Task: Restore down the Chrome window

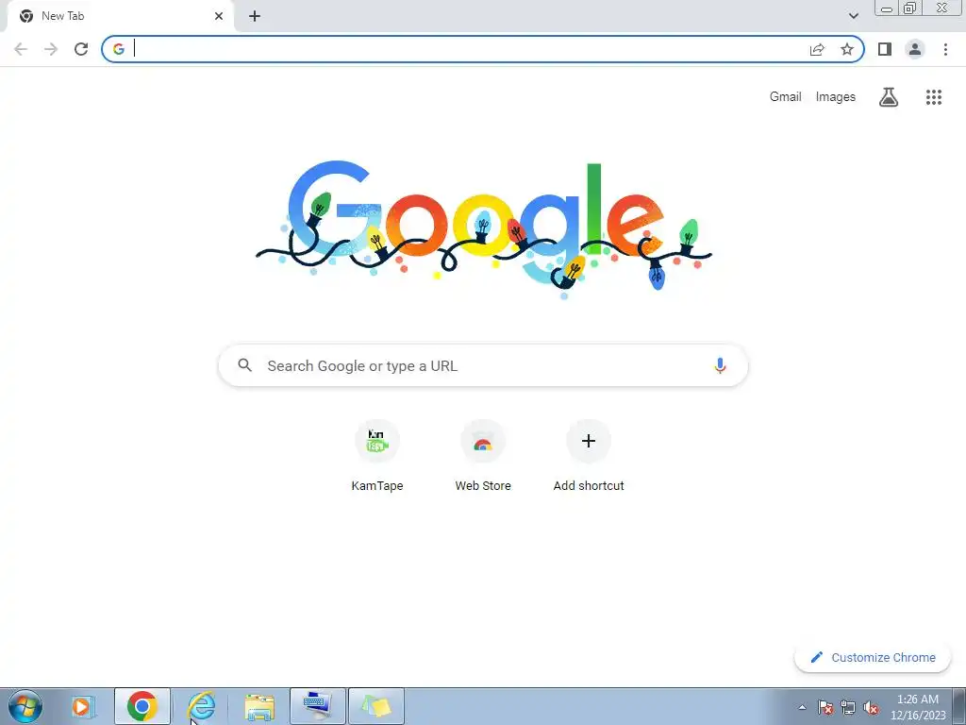Action: point(910,8)
